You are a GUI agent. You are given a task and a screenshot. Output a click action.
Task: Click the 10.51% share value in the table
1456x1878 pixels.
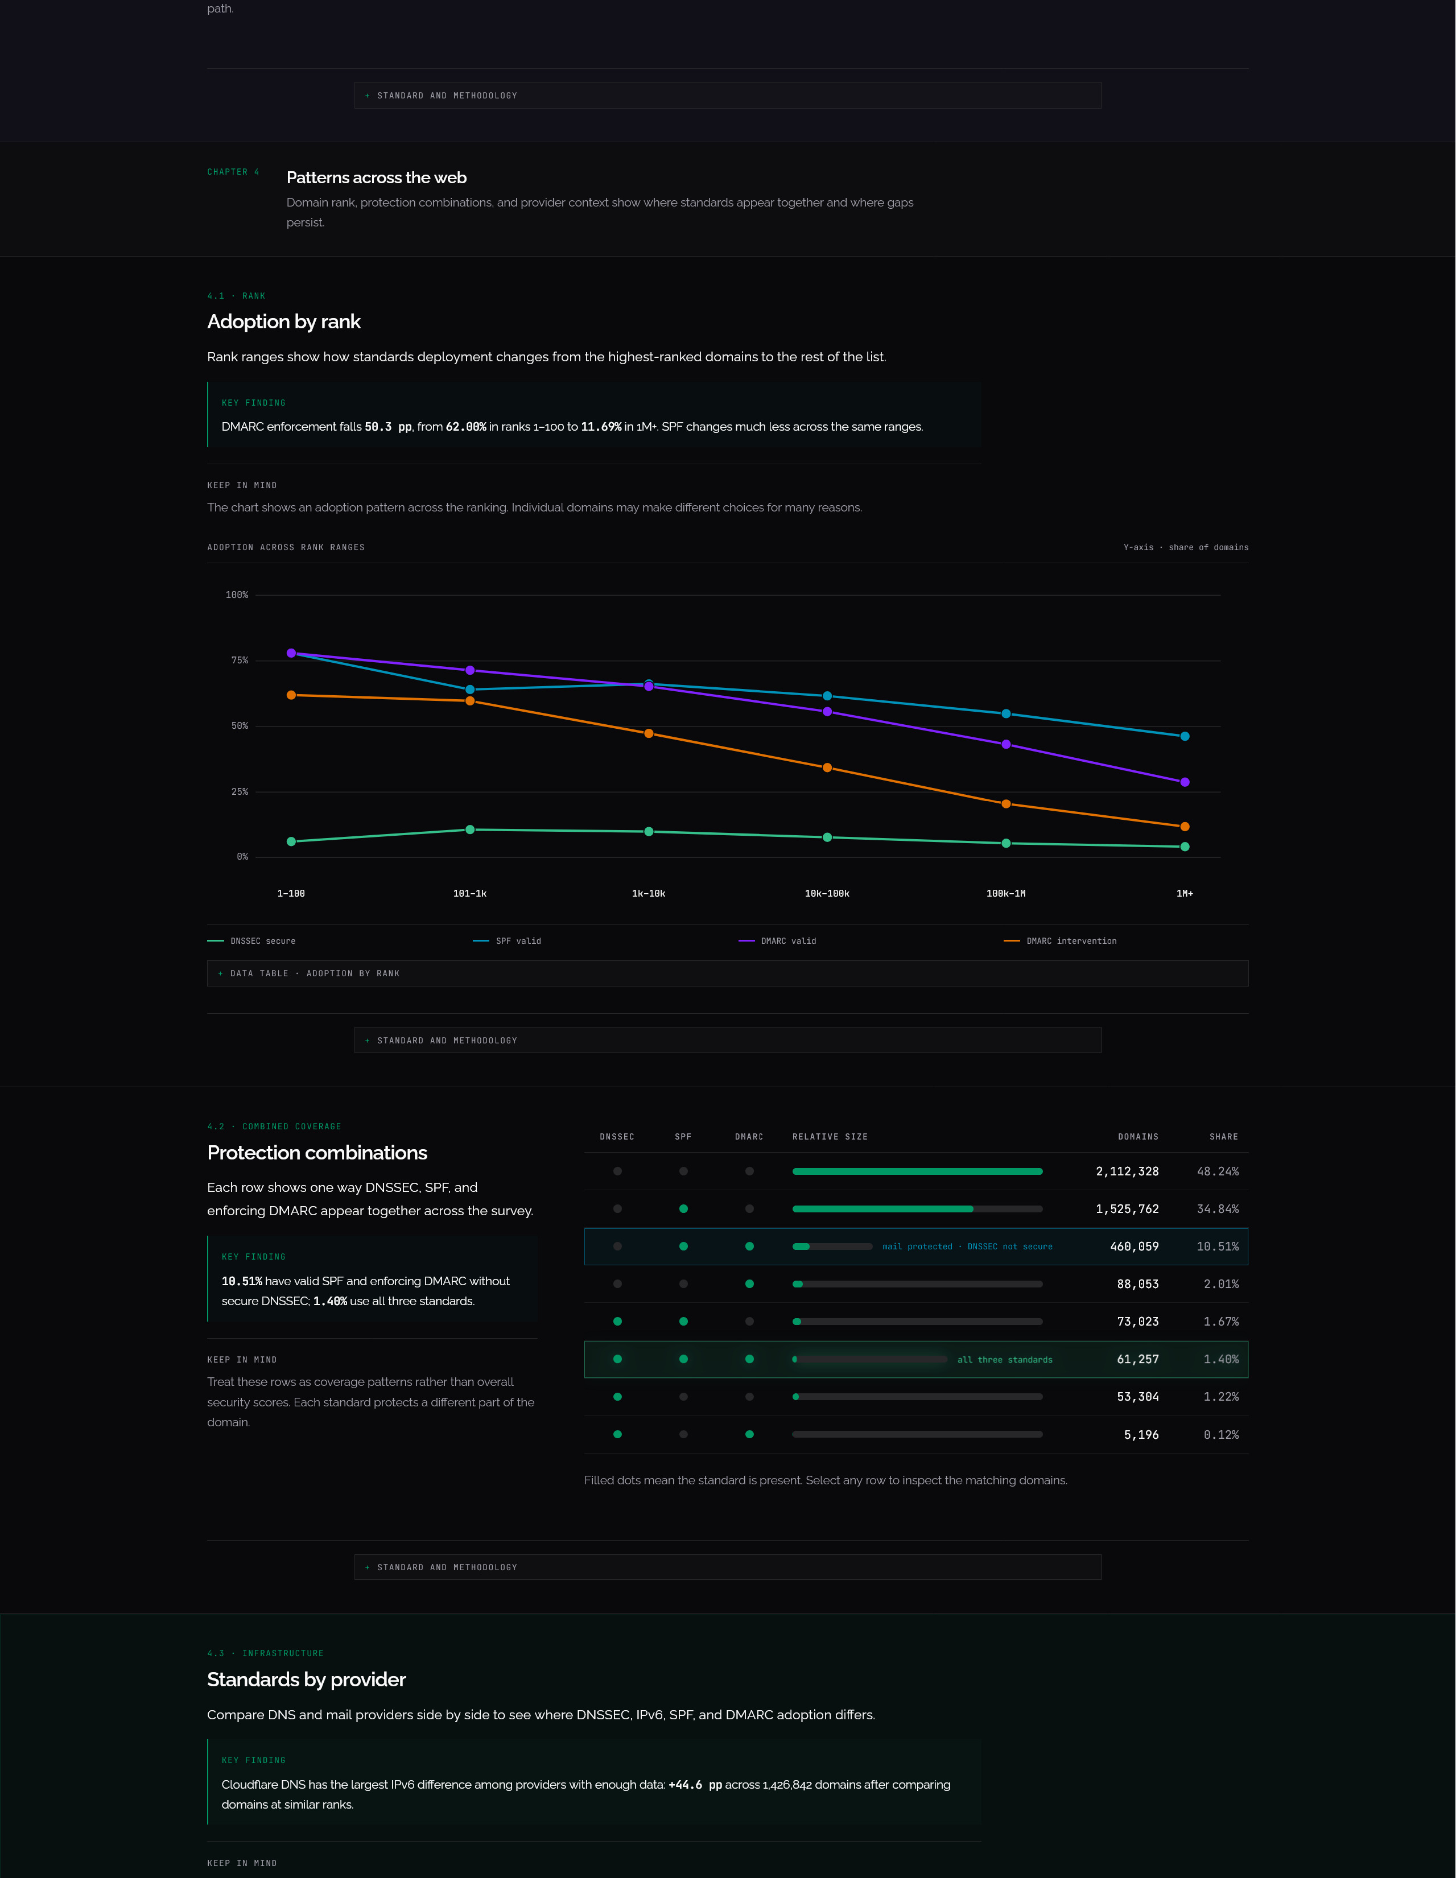(x=1218, y=1247)
